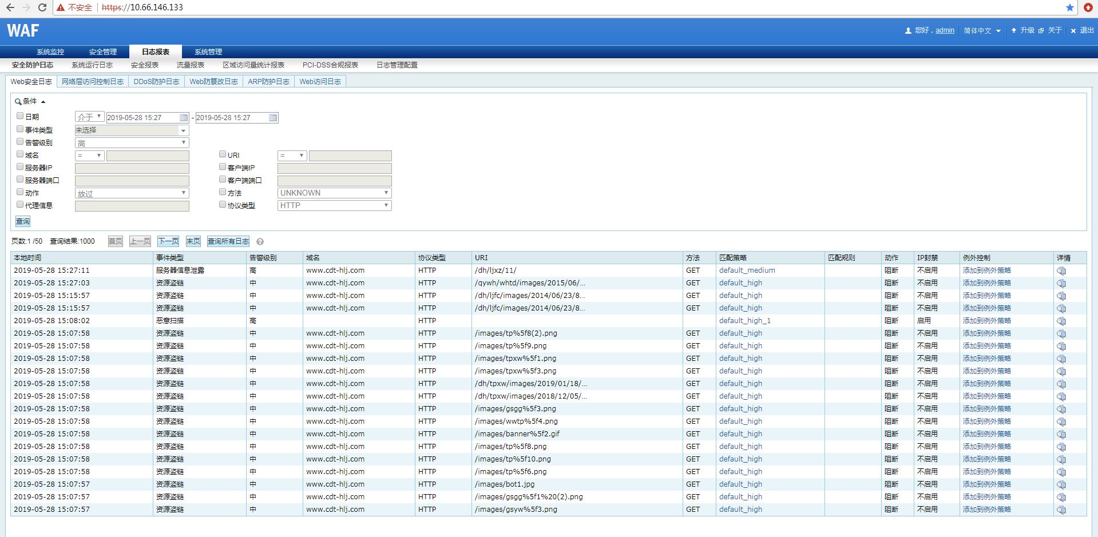Click the 查询 search button

[x=23, y=221]
